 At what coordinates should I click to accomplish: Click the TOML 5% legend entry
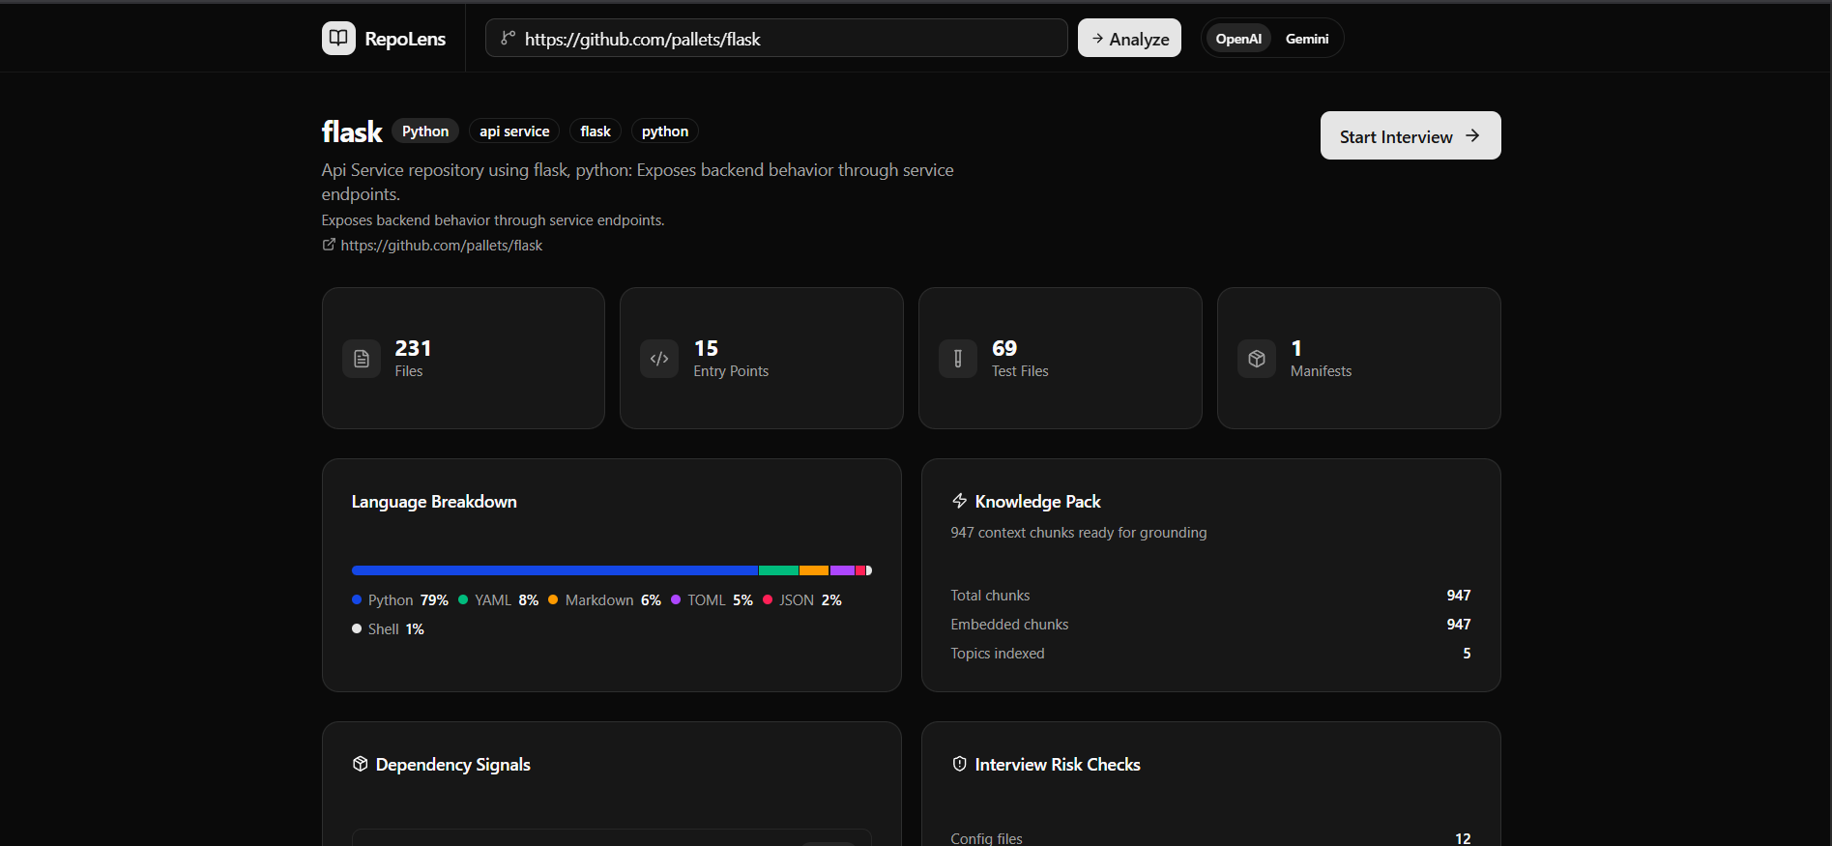(712, 600)
